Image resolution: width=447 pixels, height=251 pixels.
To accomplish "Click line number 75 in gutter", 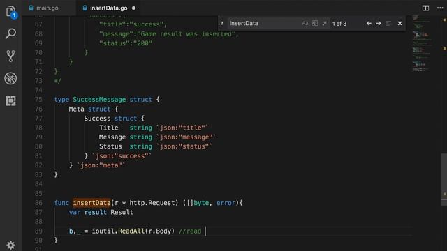I will click(38, 99).
